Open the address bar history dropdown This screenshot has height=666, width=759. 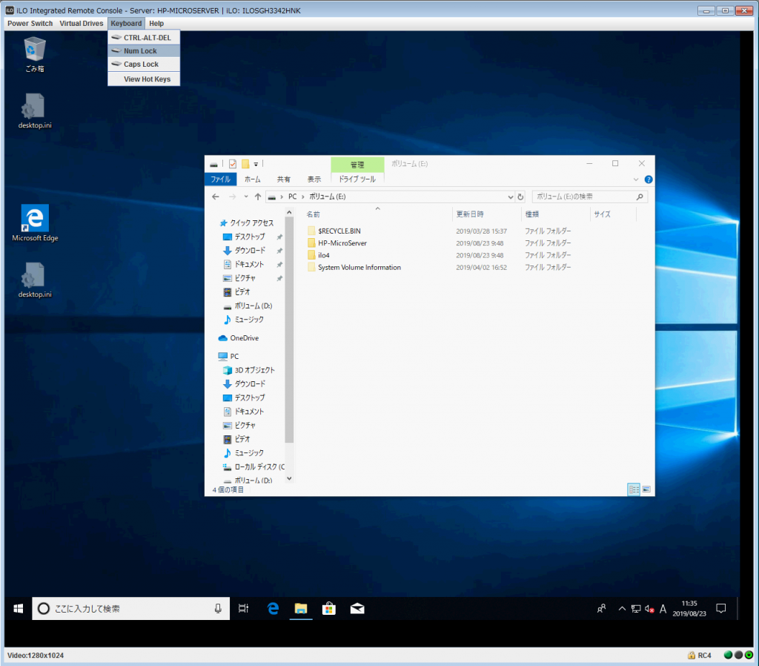[x=510, y=197]
